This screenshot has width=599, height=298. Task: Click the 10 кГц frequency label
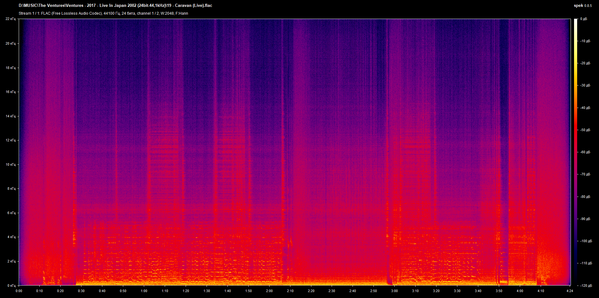pyautogui.click(x=10, y=164)
